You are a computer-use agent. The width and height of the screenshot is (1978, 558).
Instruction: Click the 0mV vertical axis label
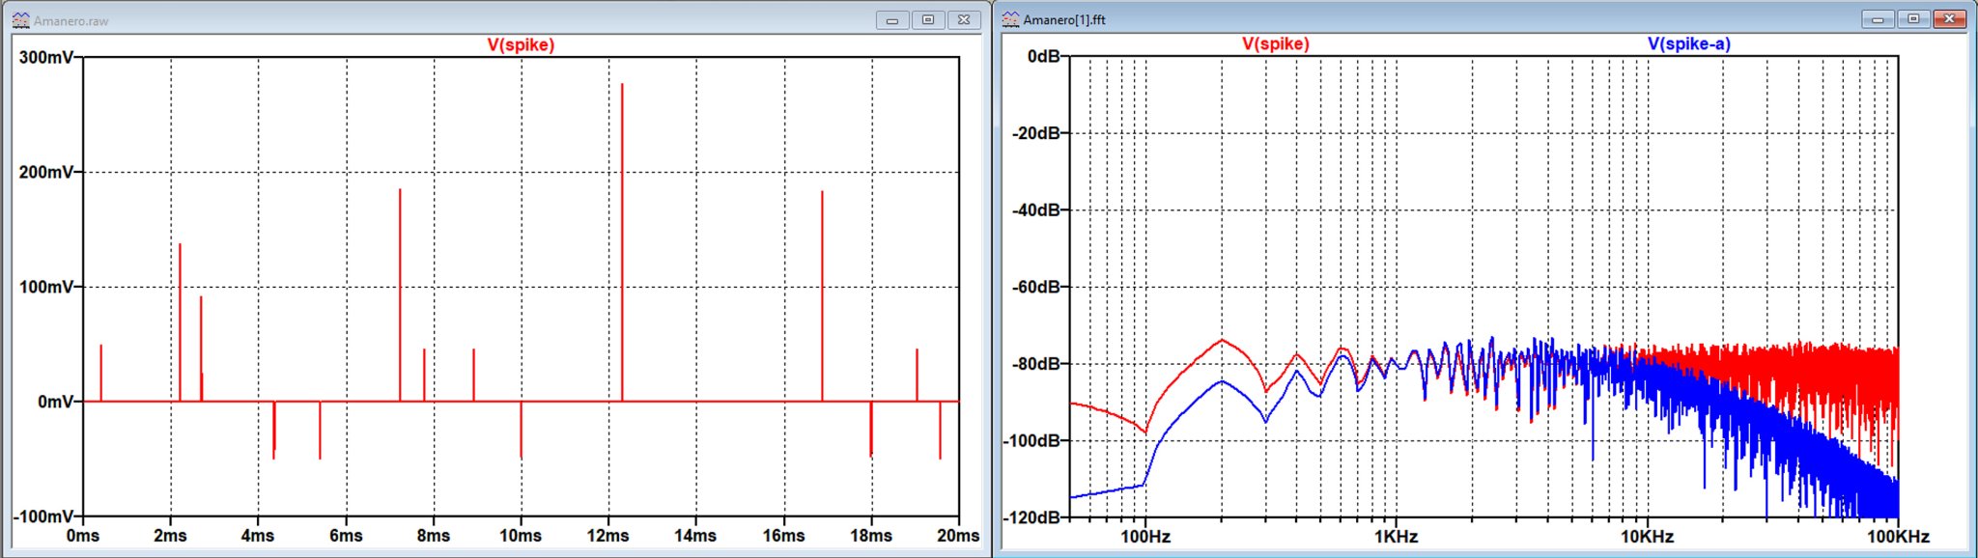[55, 402]
